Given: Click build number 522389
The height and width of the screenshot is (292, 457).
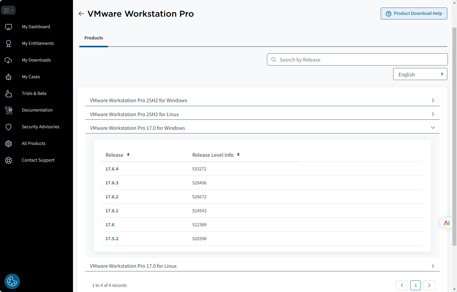Looking at the screenshot, I should click(199, 225).
